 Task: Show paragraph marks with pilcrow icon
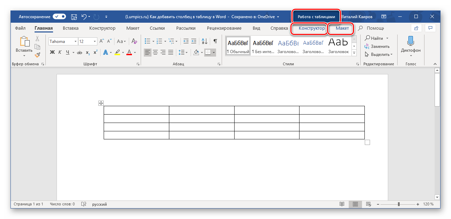pyautogui.click(x=215, y=41)
